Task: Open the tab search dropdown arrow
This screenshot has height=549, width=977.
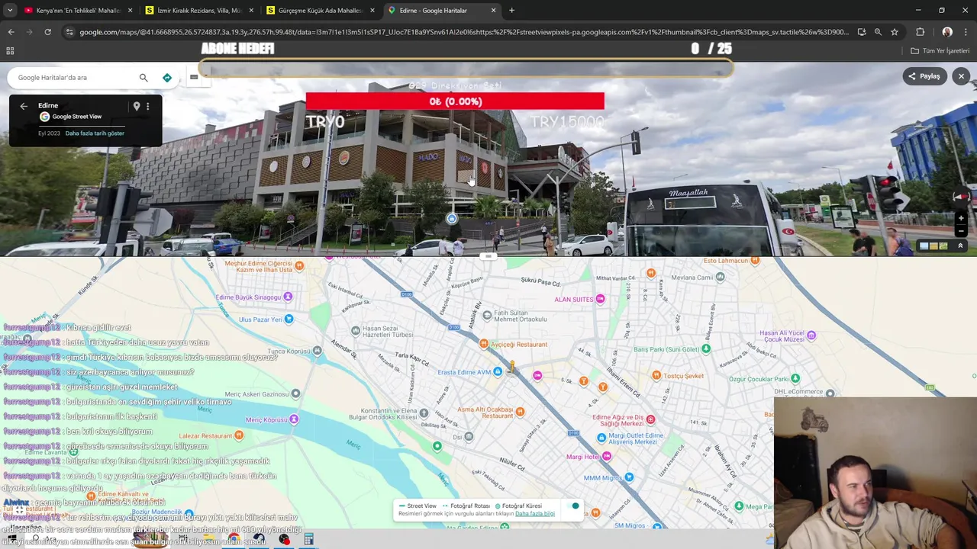Action: (x=10, y=11)
